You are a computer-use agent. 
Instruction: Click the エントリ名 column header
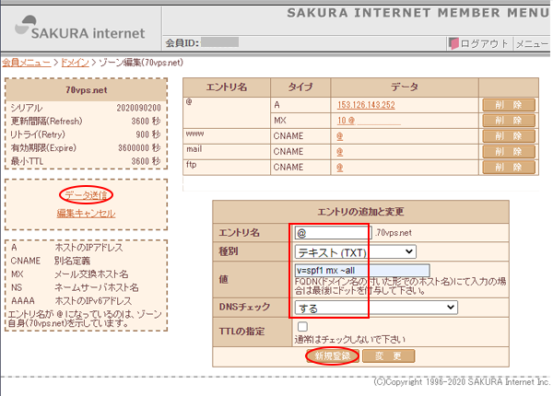227,87
